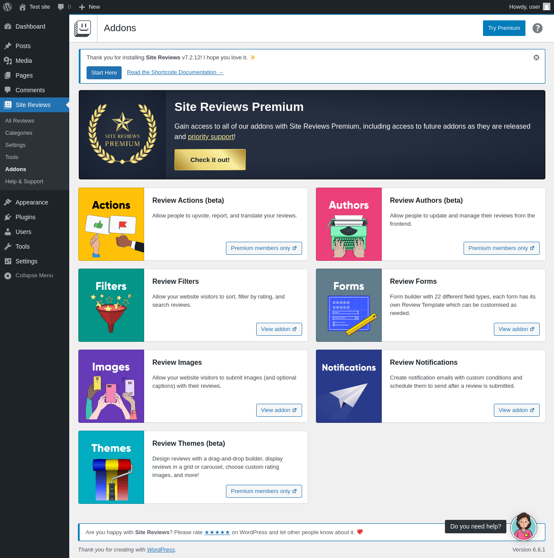This screenshot has height=558, width=554.
Task: Click the Start Here button
Action: (x=104, y=73)
